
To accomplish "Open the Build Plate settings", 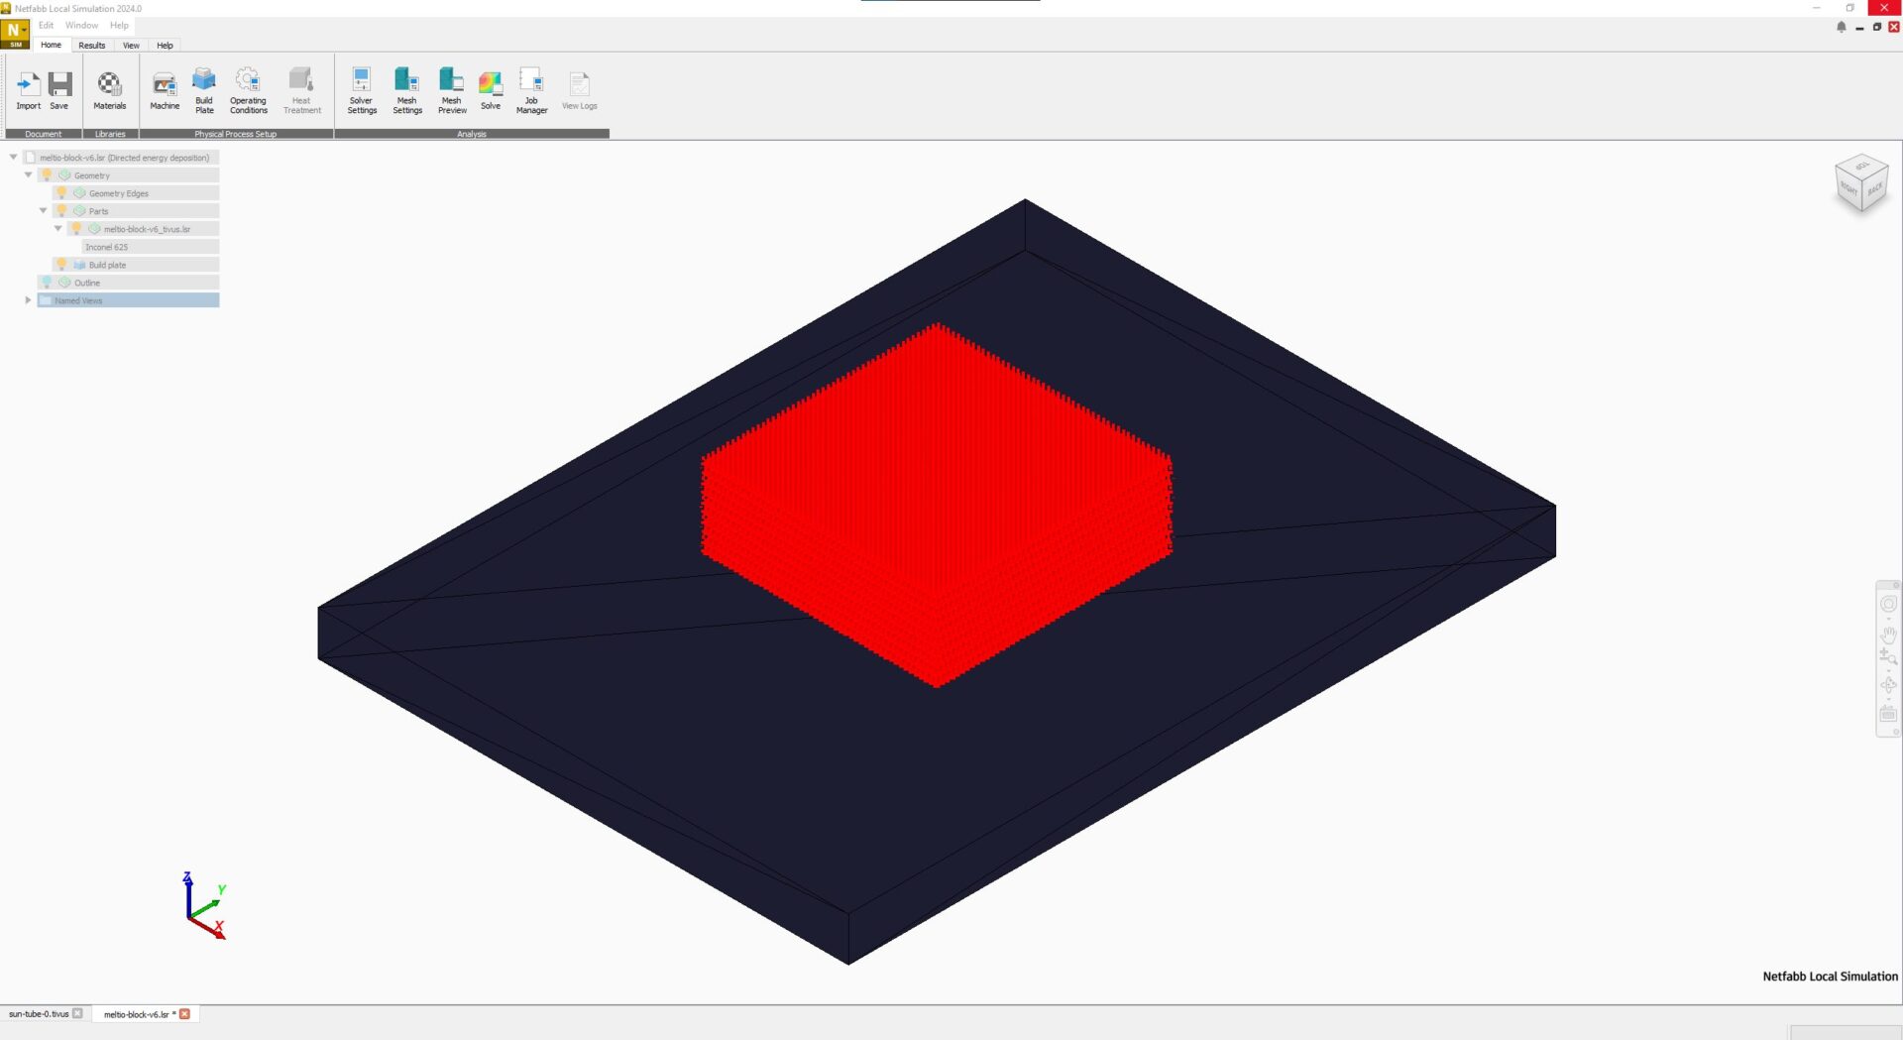I will point(204,87).
